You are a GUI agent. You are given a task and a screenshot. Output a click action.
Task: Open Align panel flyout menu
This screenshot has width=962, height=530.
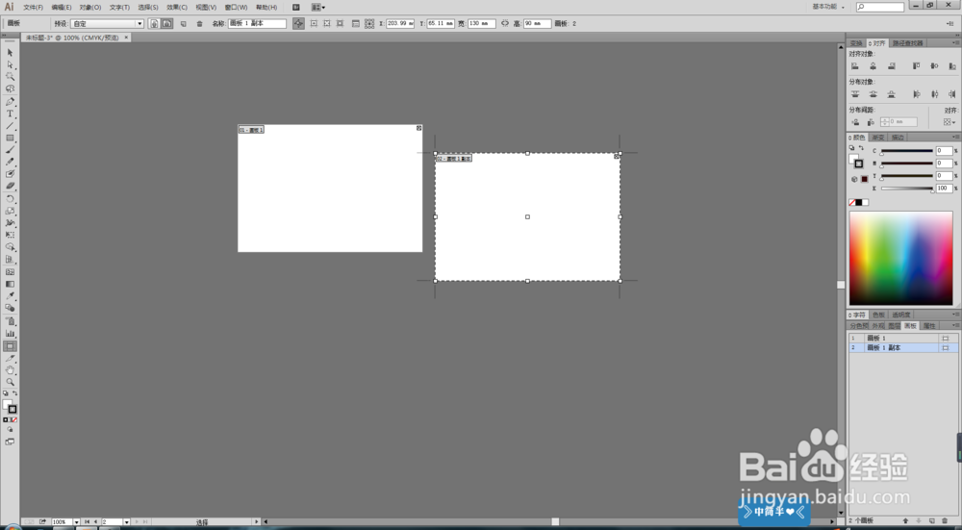tap(956, 43)
